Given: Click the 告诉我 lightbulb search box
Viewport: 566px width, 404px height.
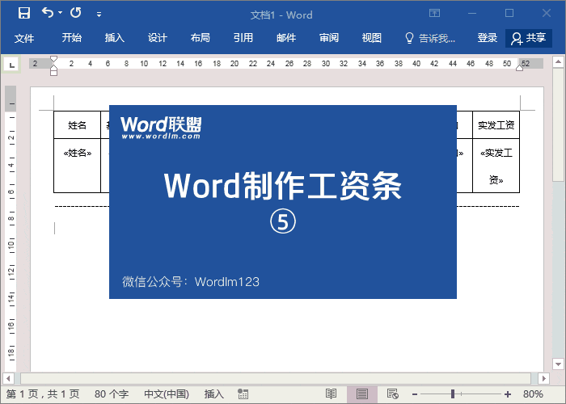Looking at the screenshot, I should click(429, 38).
